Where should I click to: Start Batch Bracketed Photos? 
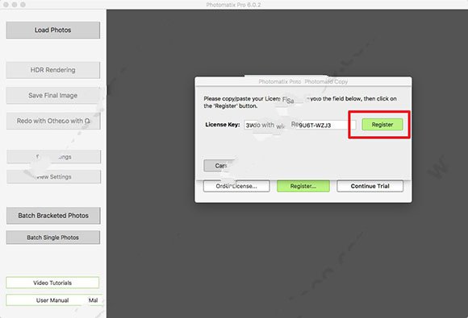[x=53, y=216]
